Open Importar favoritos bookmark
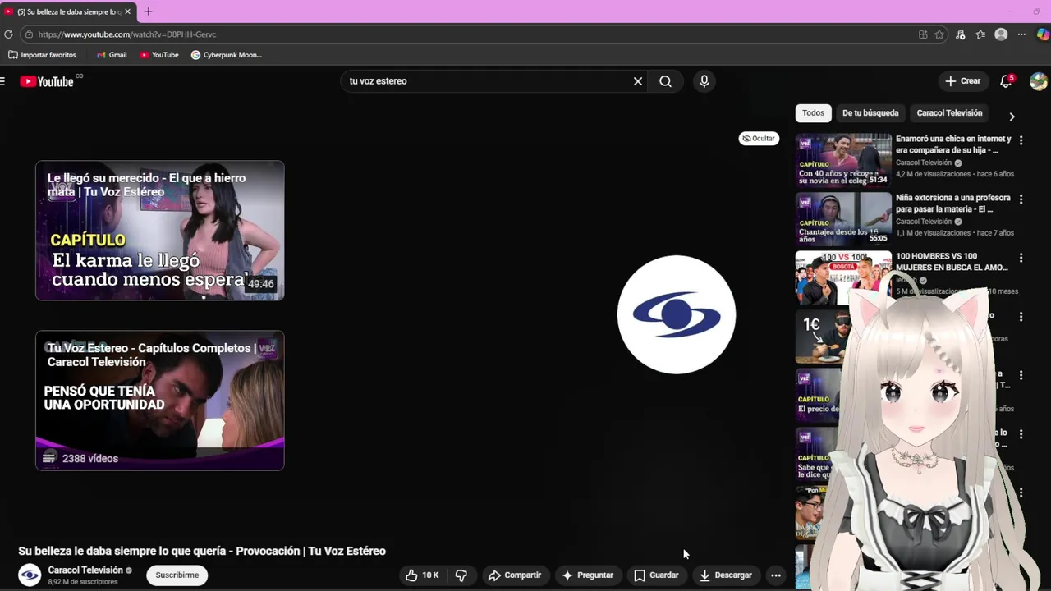 point(42,55)
